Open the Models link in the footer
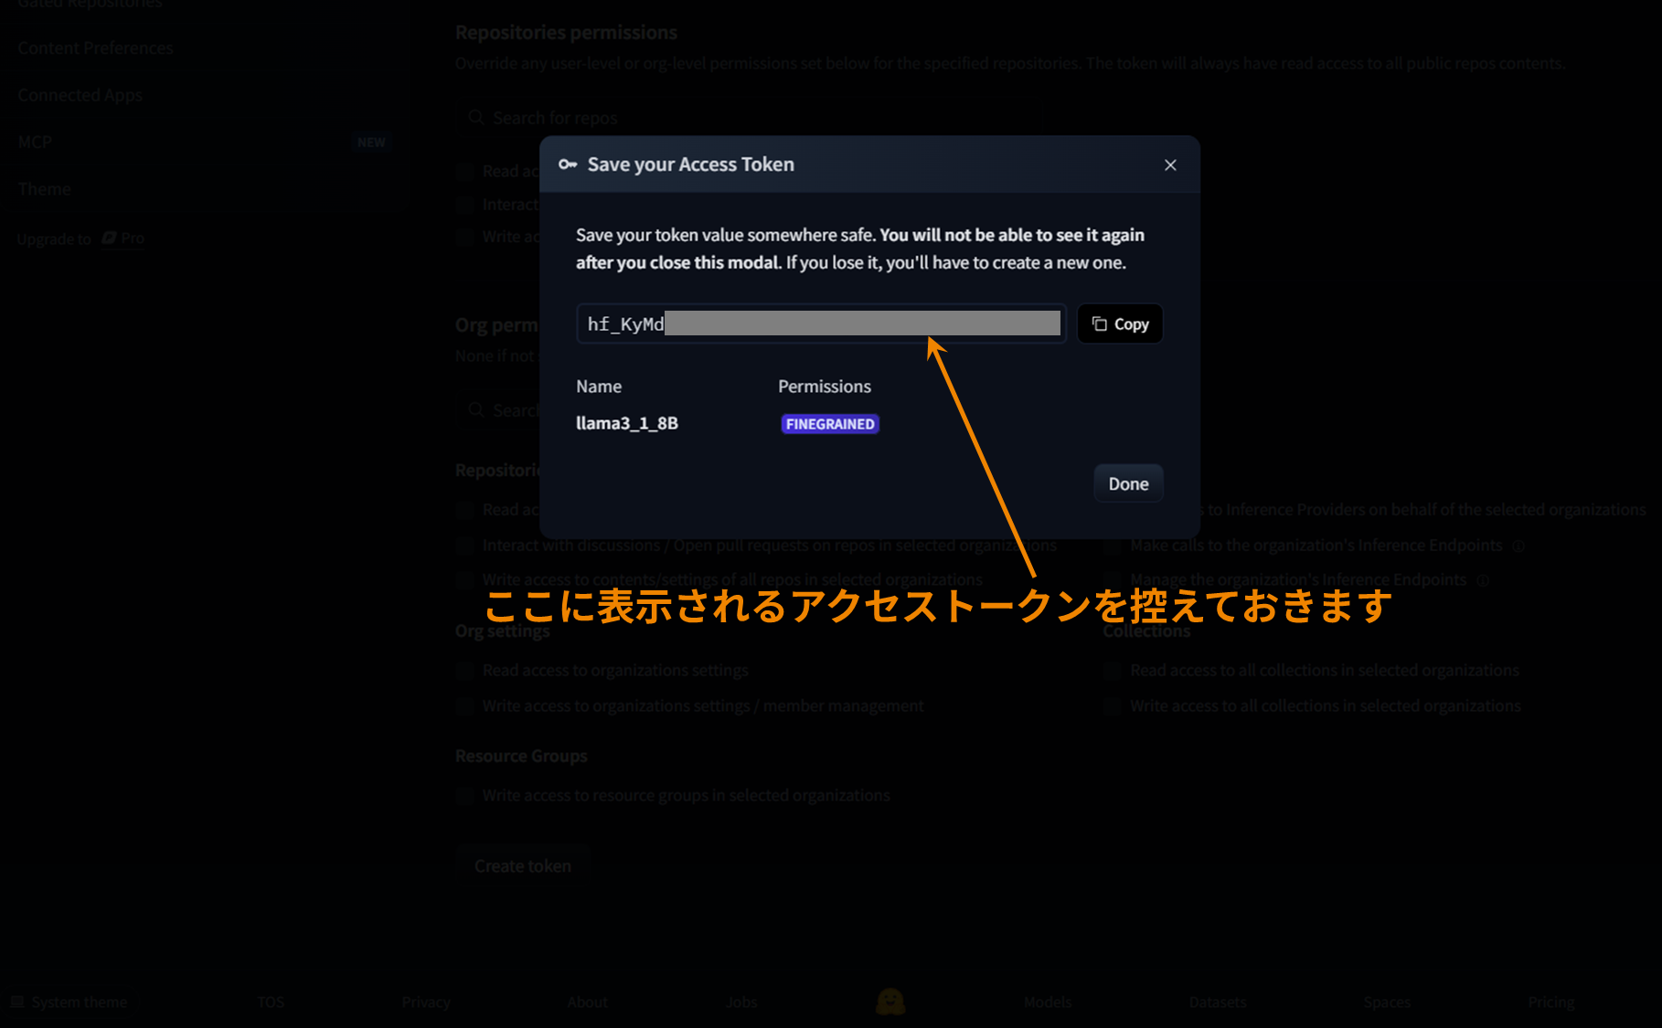 coord(1048,1002)
